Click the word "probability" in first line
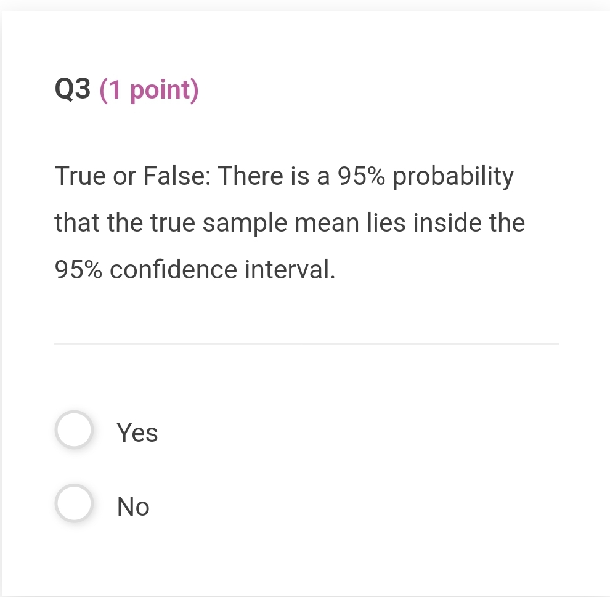Screen dimensions: 610x597 pos(453,176)
